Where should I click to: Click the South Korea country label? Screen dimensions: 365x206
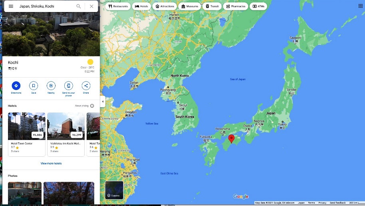pos(184,117)
